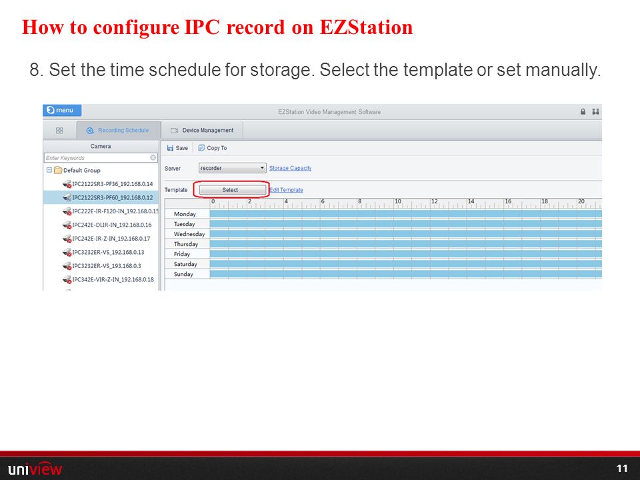Click the Save toolbar button
The height and width of the screenshot is (480, 640).
coord(177,148)
